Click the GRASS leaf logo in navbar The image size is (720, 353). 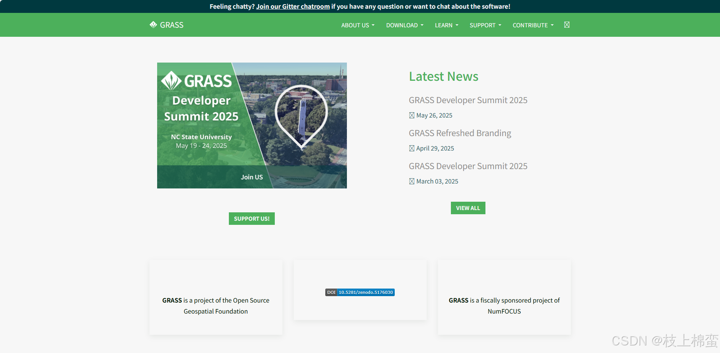click(x=153, y=25)
